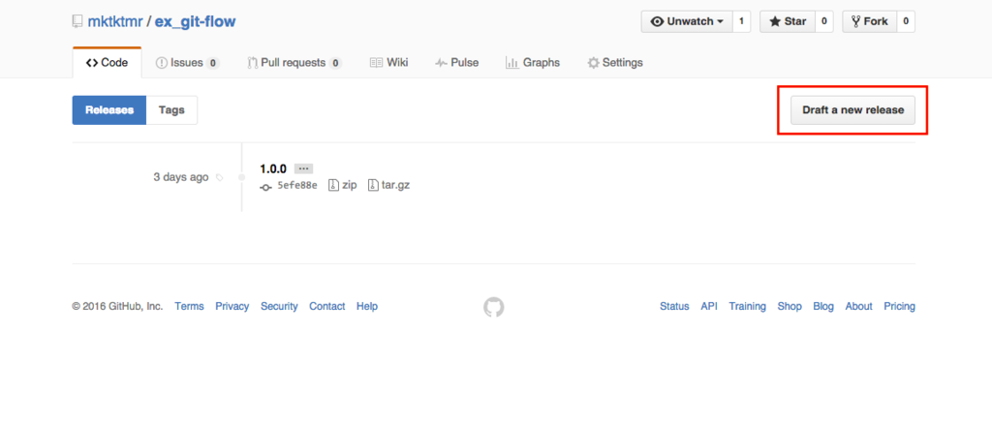Click the Issues exclamation icon
The height and width of the screenshot is (426, 992).
(x=162, y=63)
